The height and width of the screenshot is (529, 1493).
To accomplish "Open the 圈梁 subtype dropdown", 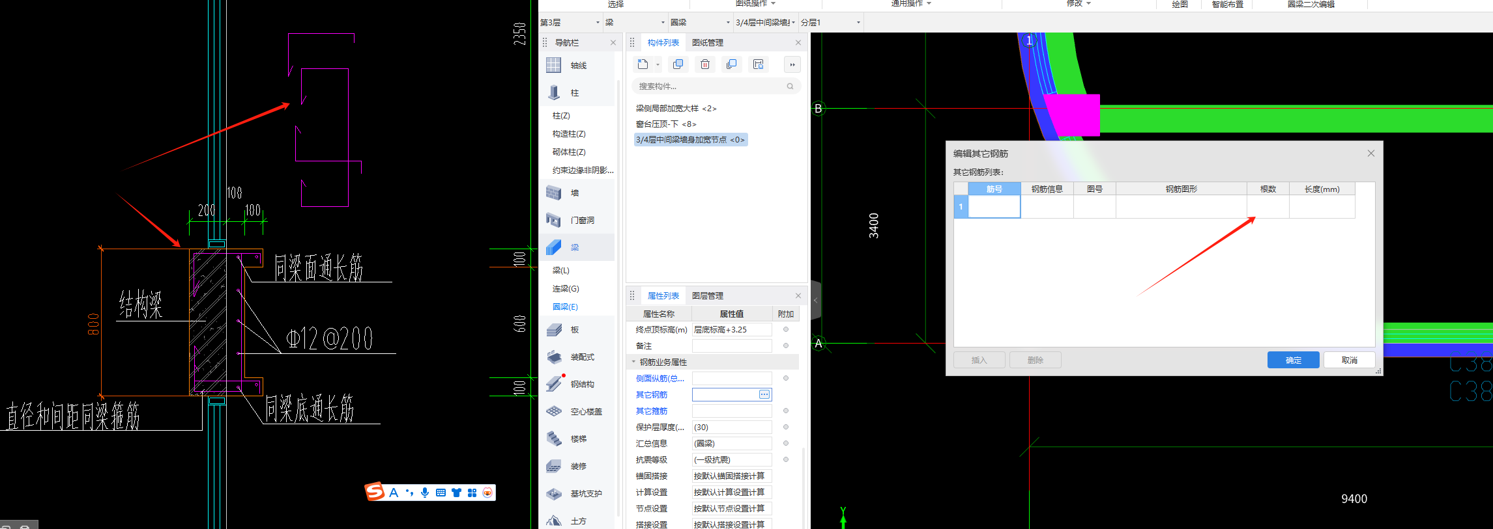I will click(701, 22).
